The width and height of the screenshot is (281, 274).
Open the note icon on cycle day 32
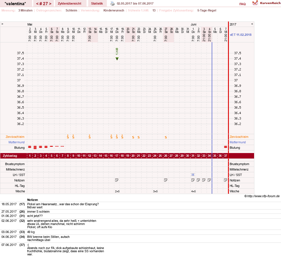[x=198, y=180]
